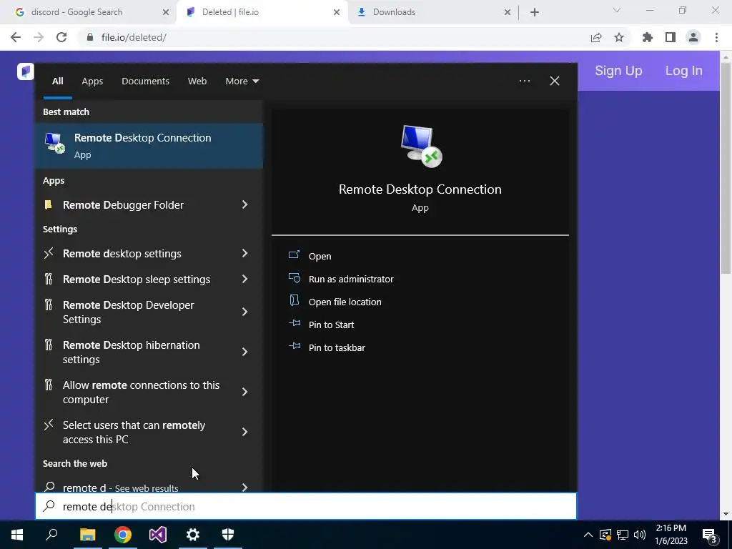Open the notification center icon
Screen dimensions: 732x549
tap(710, 535)
